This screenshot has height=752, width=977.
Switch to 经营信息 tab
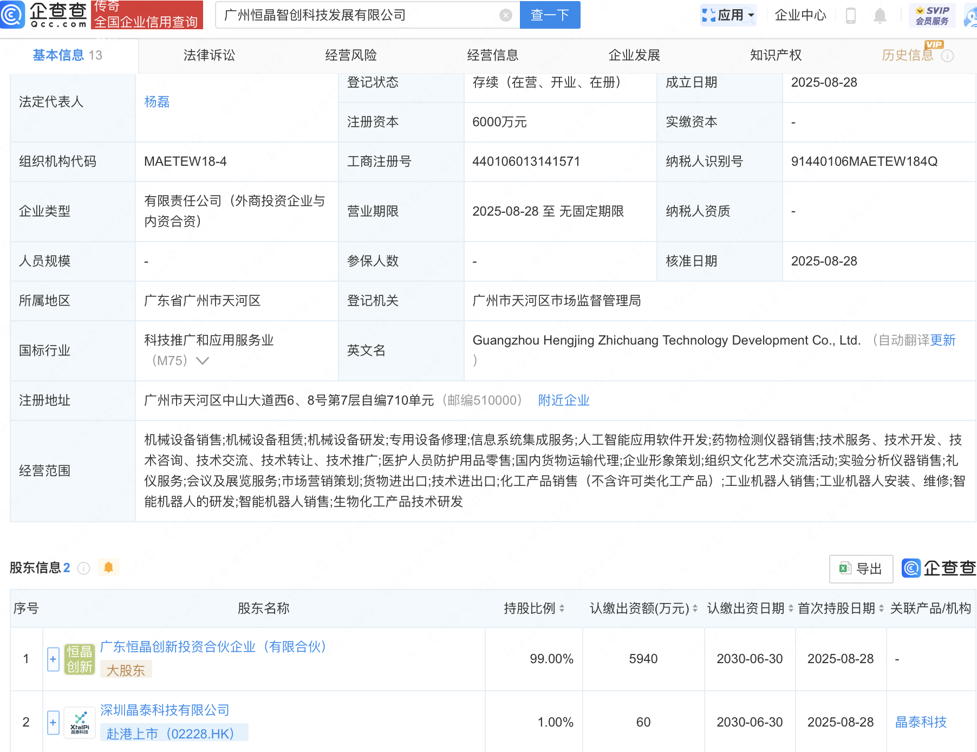493,55
